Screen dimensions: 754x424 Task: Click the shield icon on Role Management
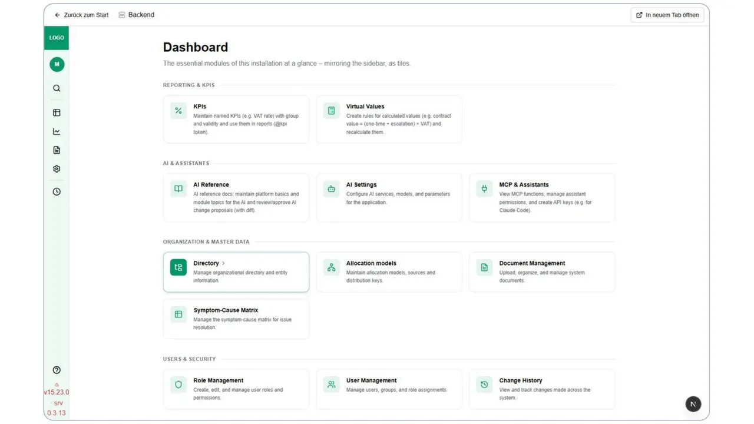pos(178,385)
